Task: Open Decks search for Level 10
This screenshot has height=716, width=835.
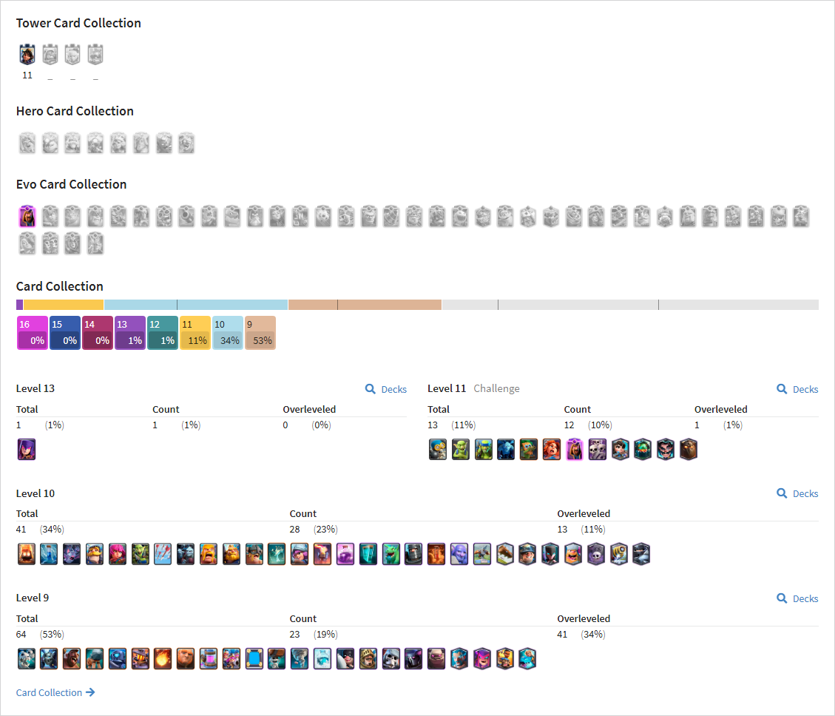Action: tap(797, 494)
